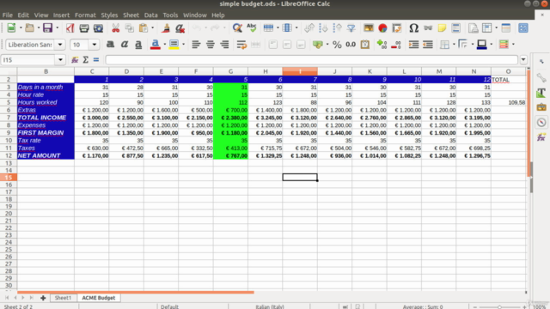This screenshot has height=309, width=550.
Task: Format as date
Action: 365,45
